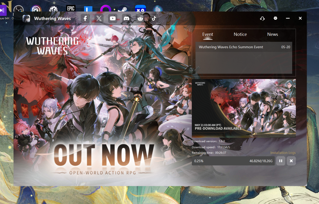319x204 pixels.
Task: Click the Wuthering Waves launcher title text
Action: pyautogui.click(x=53, y=18)
